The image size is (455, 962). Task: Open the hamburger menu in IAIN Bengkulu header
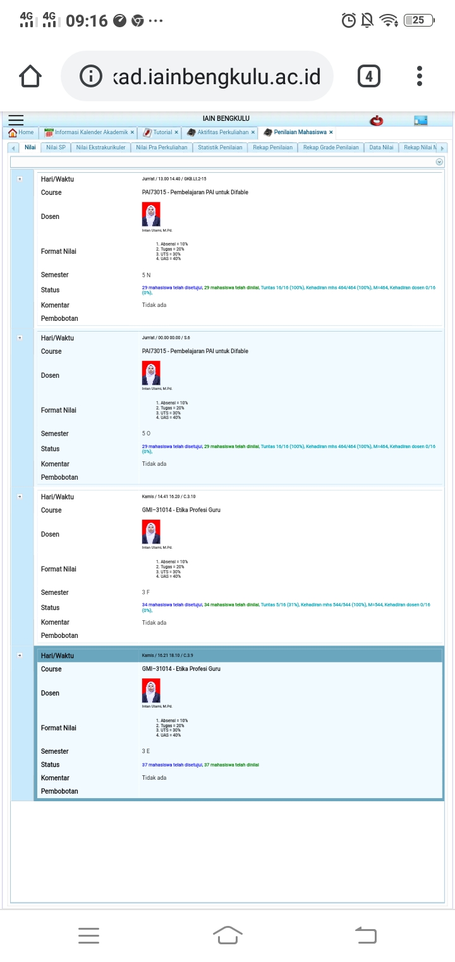[x=16, y=120]
